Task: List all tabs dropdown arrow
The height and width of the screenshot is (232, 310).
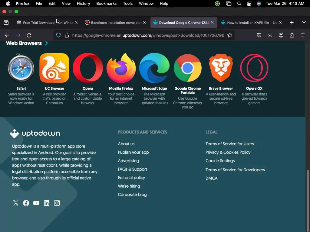Action: pyautogui.click(x=304, y=22)
